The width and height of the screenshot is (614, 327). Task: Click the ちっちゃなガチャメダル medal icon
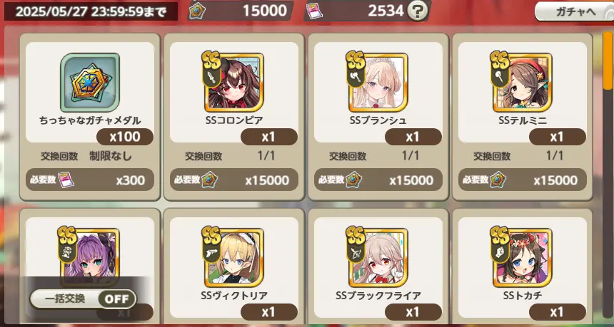point(90,83)
